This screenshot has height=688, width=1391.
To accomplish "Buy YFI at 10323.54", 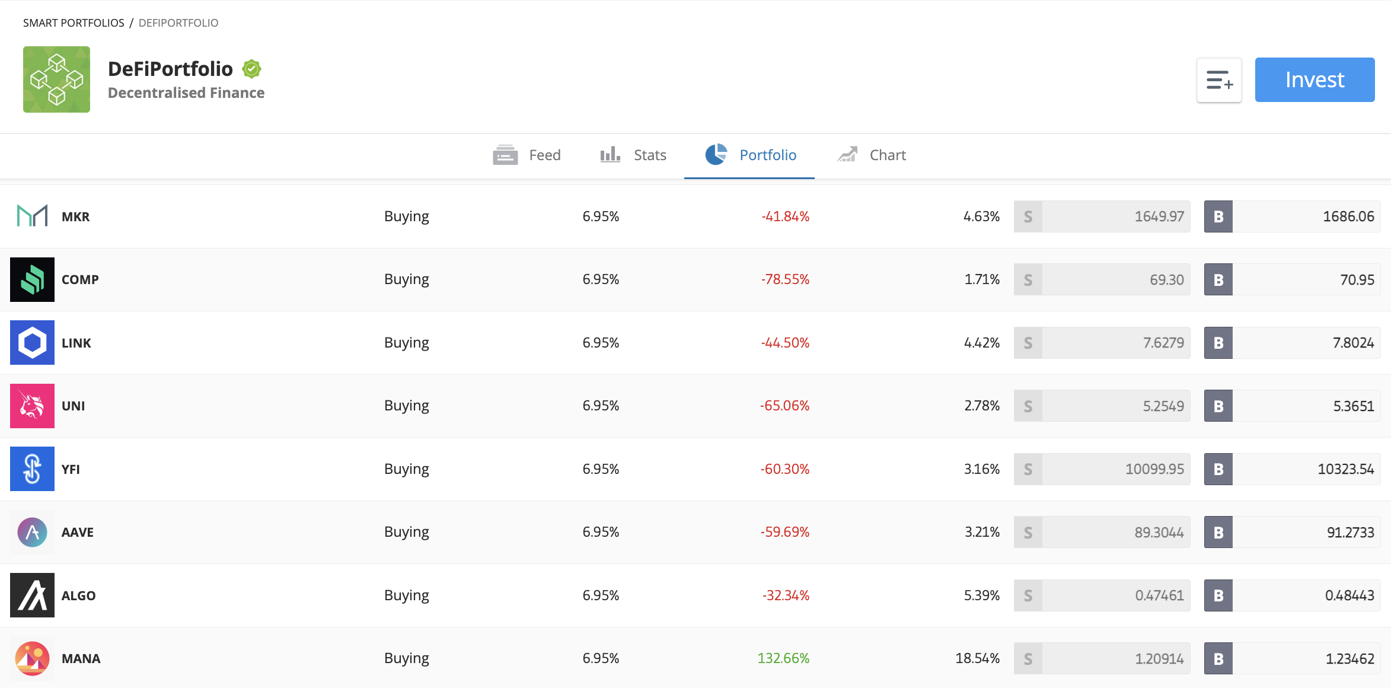I will click(x=1292, y=469).
